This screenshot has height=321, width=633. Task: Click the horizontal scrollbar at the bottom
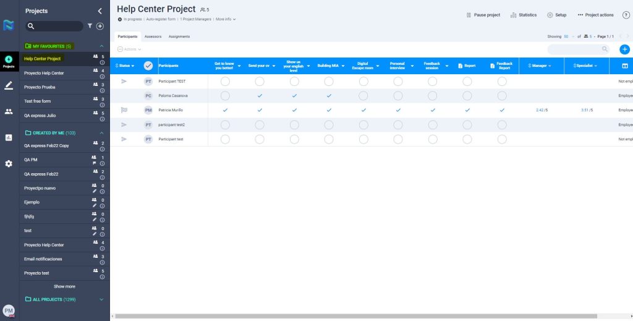pyautogui.click(x=355, y=316)
